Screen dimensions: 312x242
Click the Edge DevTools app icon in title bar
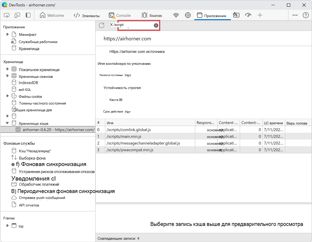click(x=4, y=5)
